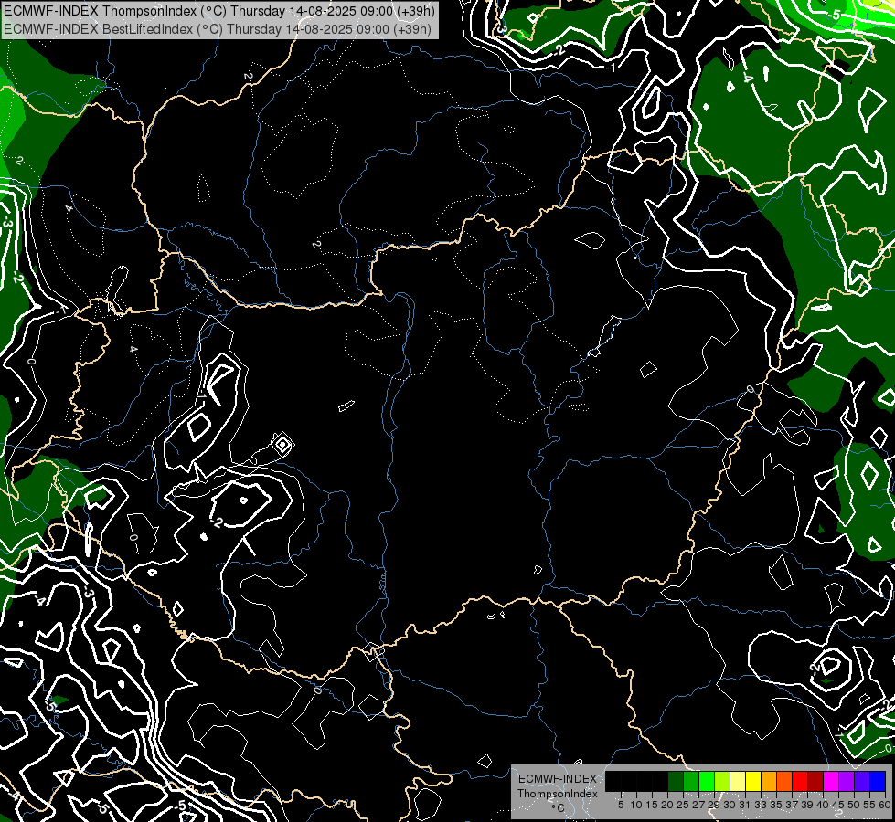This screenshot has height=822, width=895.
Task: Pick the yellow 31–33 legend swatch
Action: tap(753, 781)
